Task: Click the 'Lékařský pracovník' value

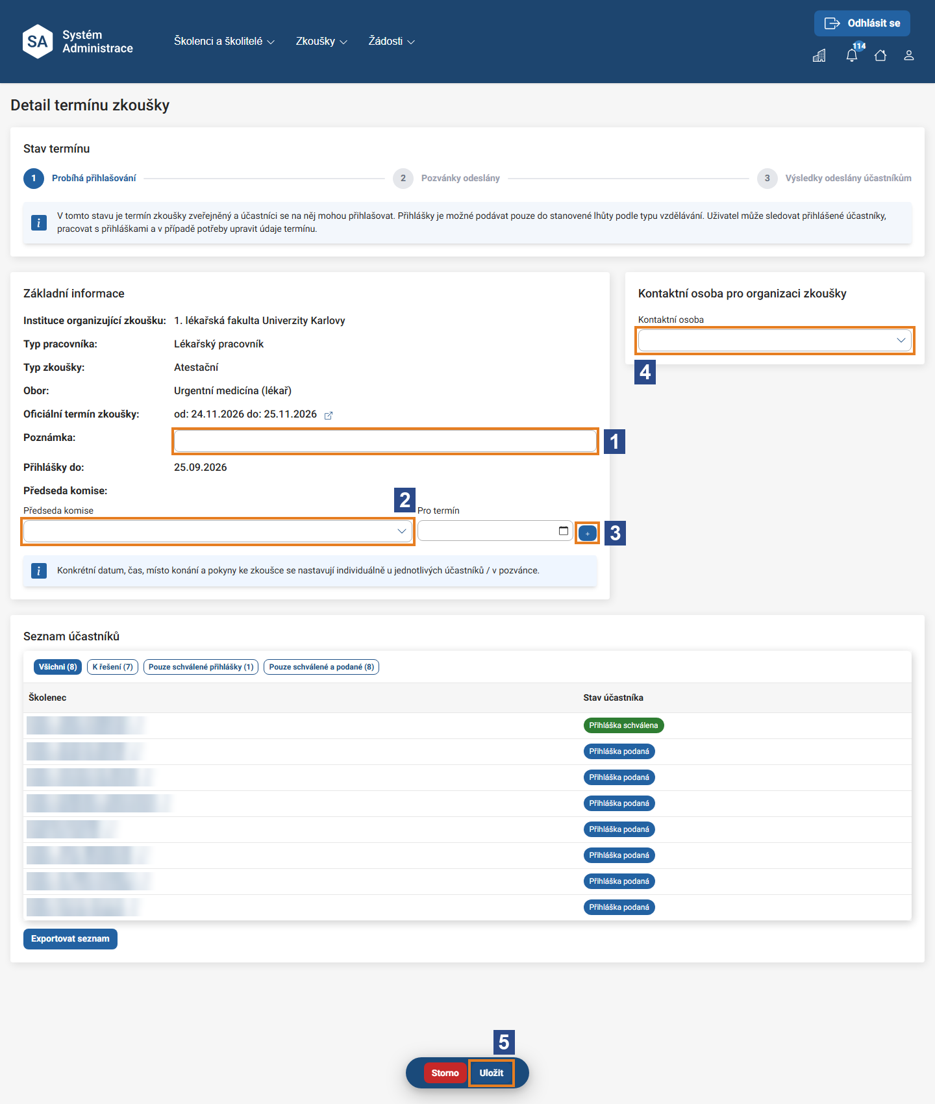Action: [219, 344]
